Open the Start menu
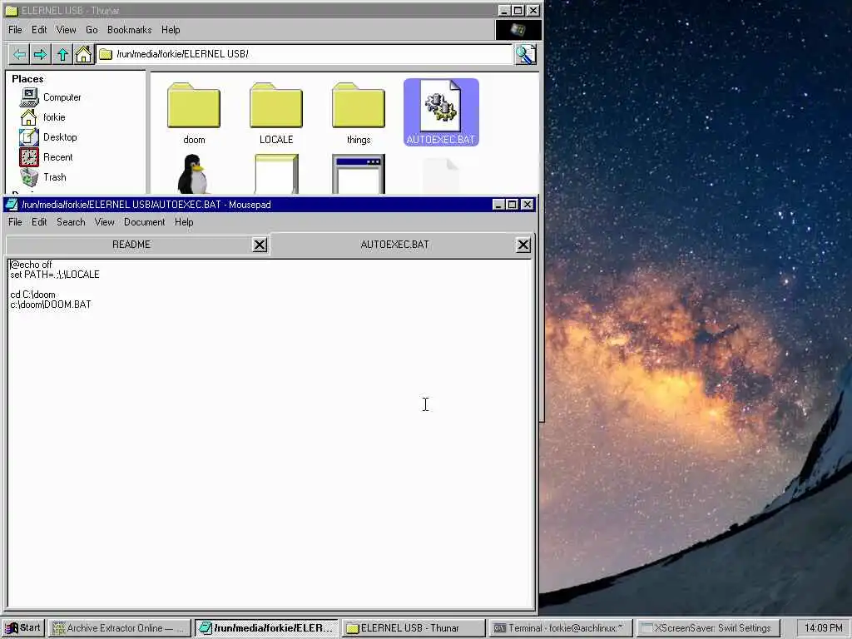Viewport: 852px width, 639px height. (x=22, y=628)
